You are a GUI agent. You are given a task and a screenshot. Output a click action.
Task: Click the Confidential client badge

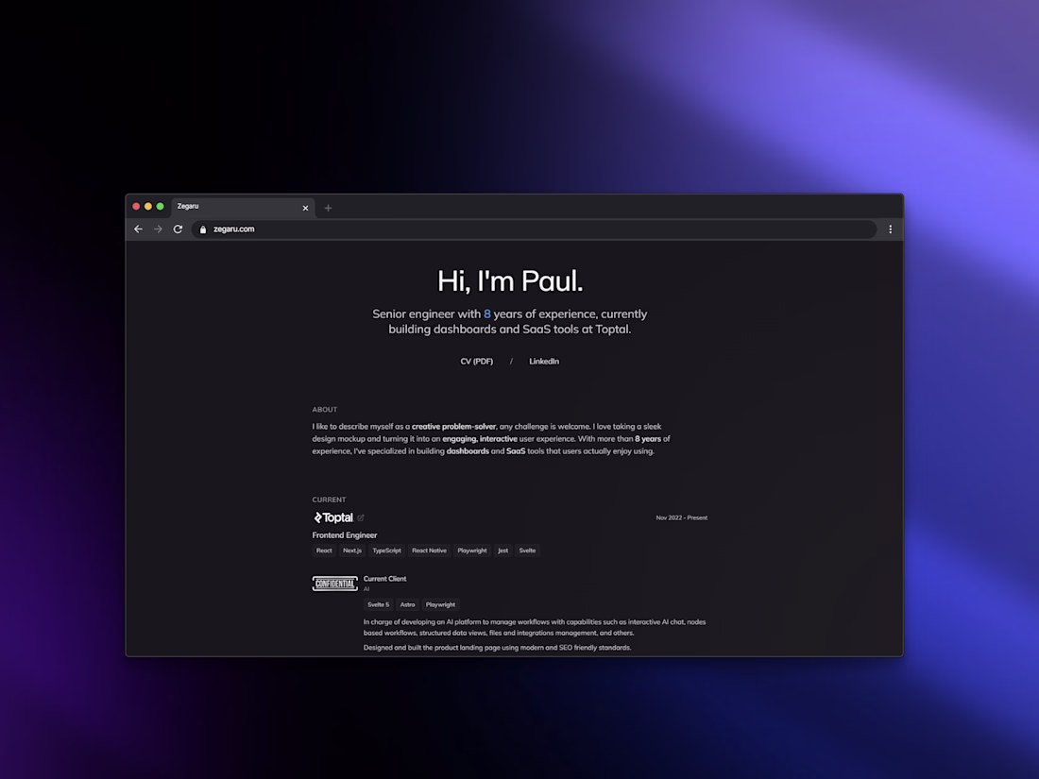334,584
